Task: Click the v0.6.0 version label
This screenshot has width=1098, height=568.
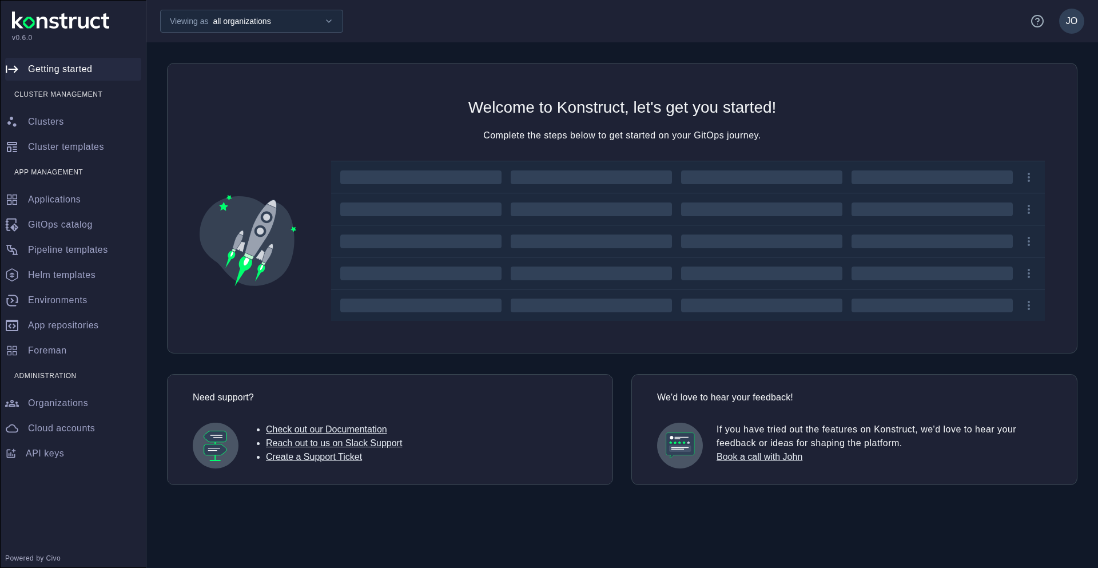Action: tap(22, 38)
